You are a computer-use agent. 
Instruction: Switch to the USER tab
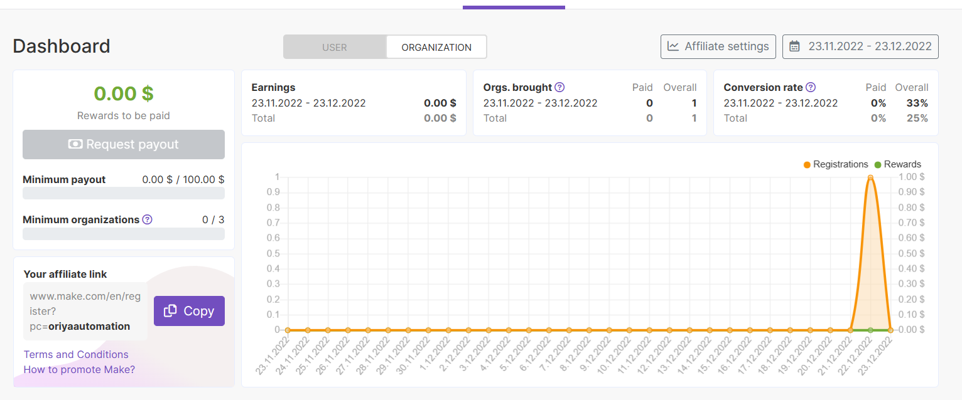pyautogui.click(x=335, y=47)
